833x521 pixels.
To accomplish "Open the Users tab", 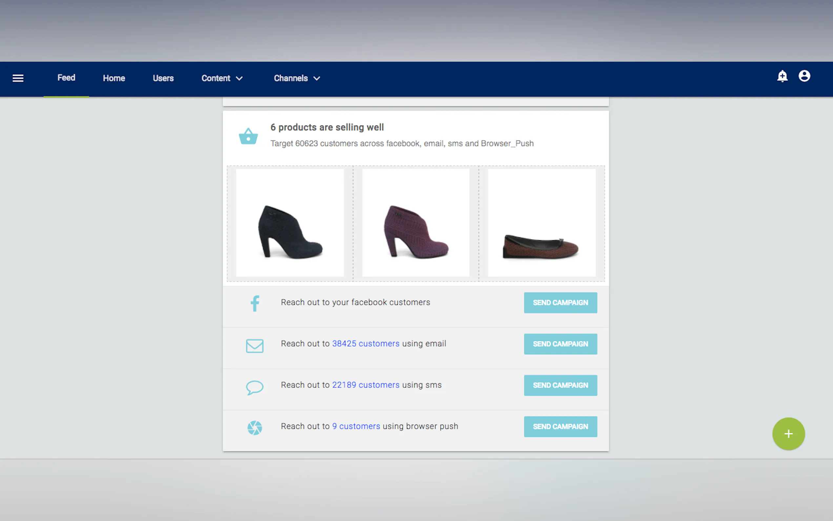I will tap(163, 78).
